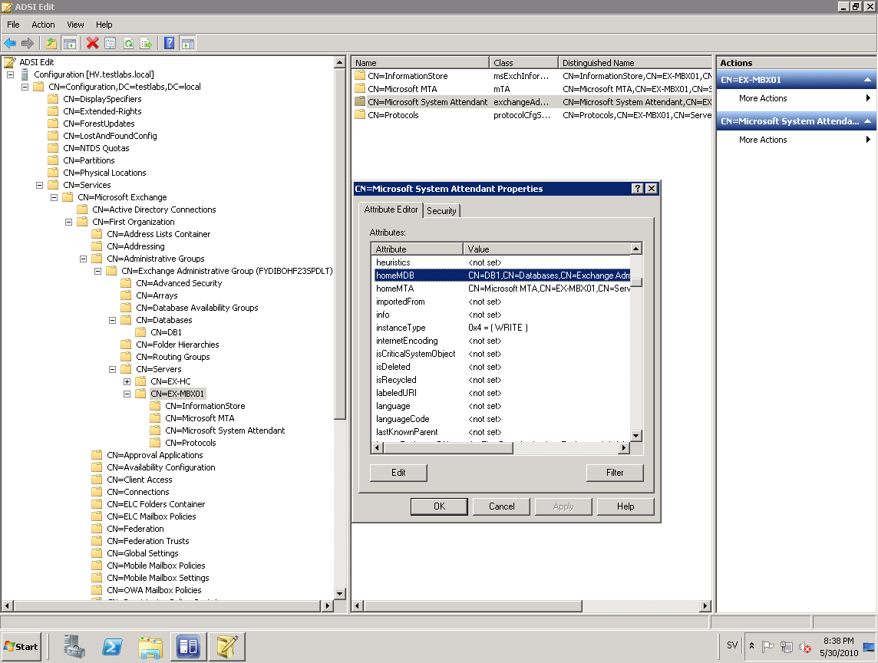This screenshot has height=663, width=878.
Task: Click the Attribute column header in dialog
Action: point(418,249)
